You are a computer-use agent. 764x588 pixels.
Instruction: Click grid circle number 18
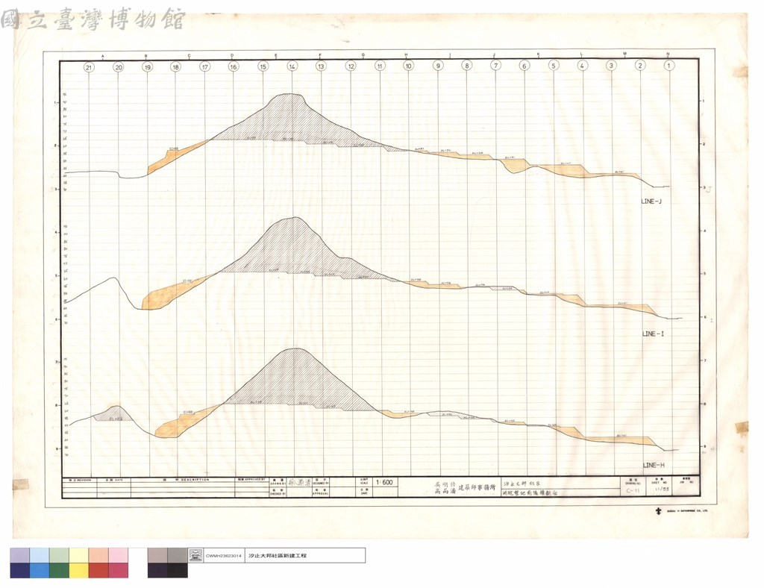pyautogui.click(x=175, y=66)
